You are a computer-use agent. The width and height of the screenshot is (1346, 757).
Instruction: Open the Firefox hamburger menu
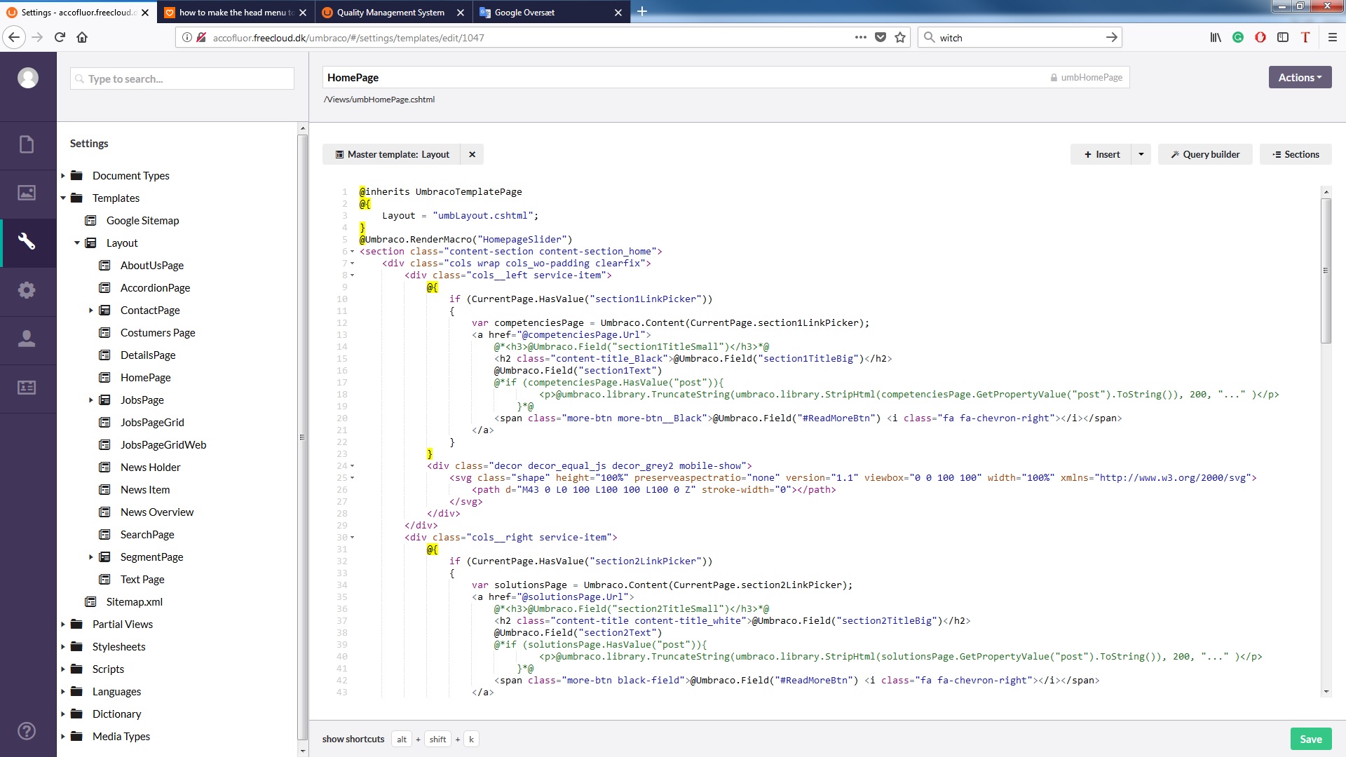coord(1332,37)
